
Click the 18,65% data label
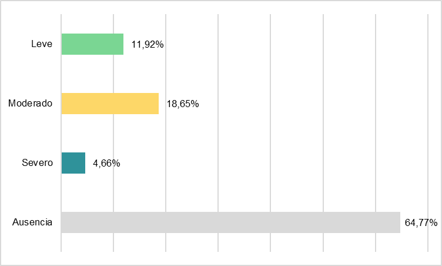click(x=182, y=104)
